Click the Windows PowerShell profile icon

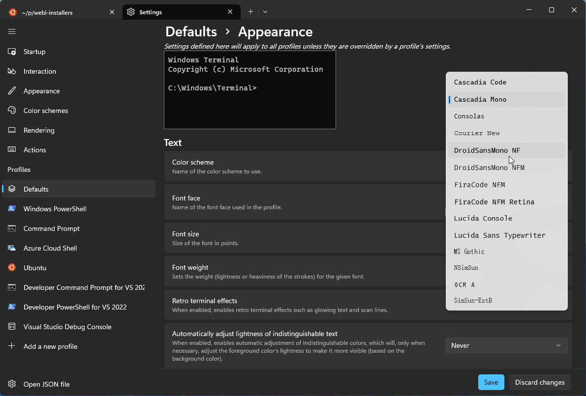(12, 208)
